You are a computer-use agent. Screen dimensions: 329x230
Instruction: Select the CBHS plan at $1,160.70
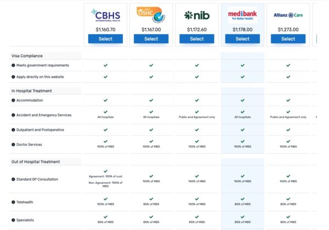105,39
